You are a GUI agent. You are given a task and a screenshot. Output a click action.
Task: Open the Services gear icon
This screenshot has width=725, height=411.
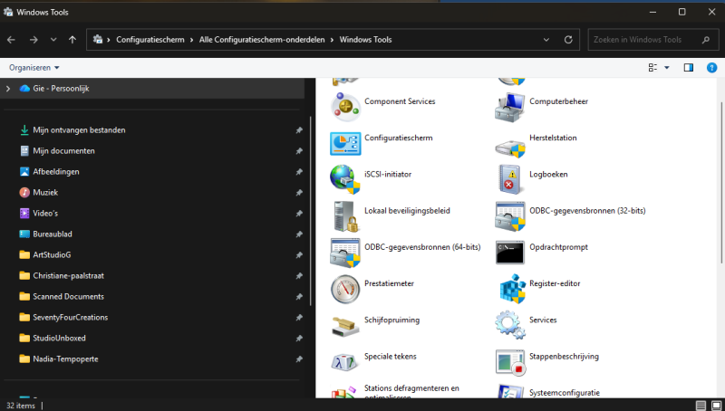510,325
